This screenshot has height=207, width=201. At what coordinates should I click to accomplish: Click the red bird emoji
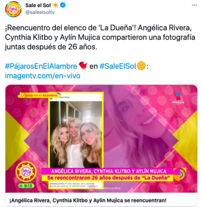coord(83,66)
